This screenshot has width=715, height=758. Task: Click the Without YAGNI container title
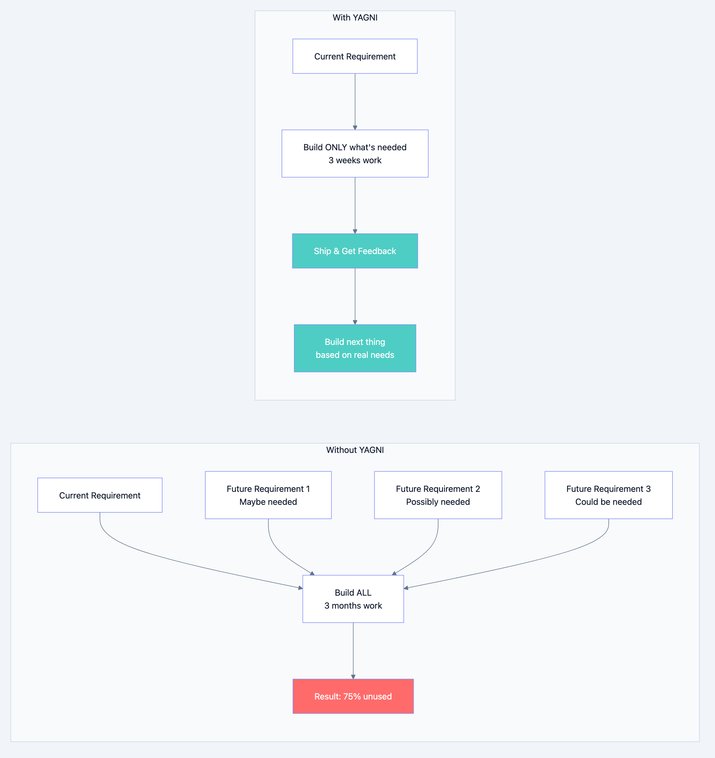pyautogui.click(x=355, y=450)
